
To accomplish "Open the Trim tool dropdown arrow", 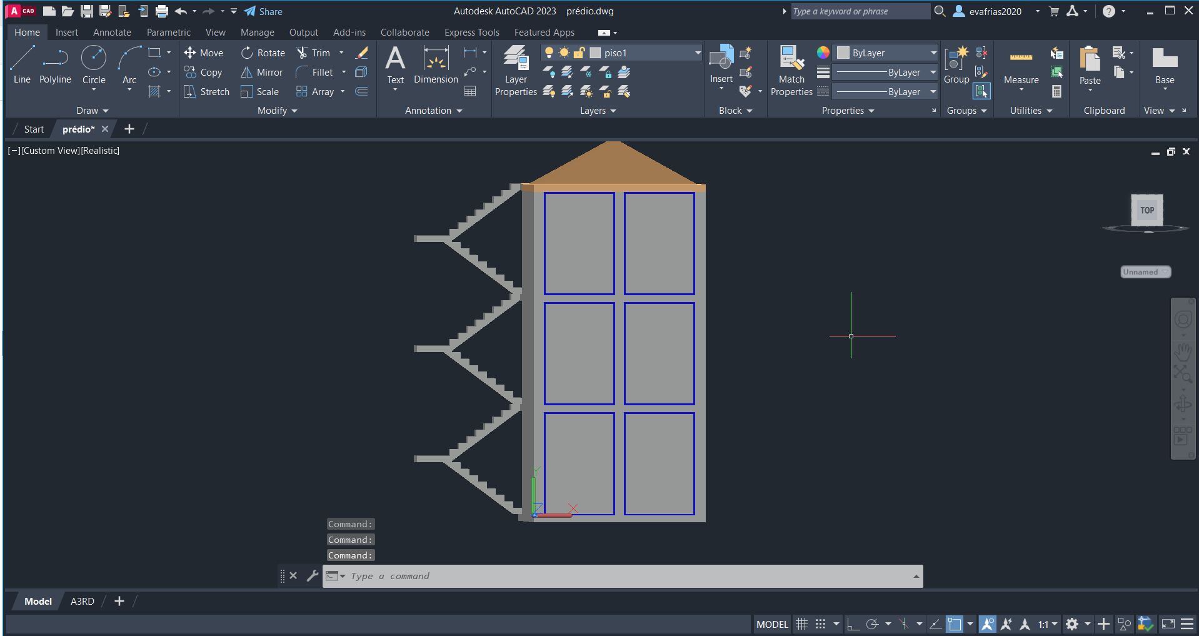I will tap(341, 53).
